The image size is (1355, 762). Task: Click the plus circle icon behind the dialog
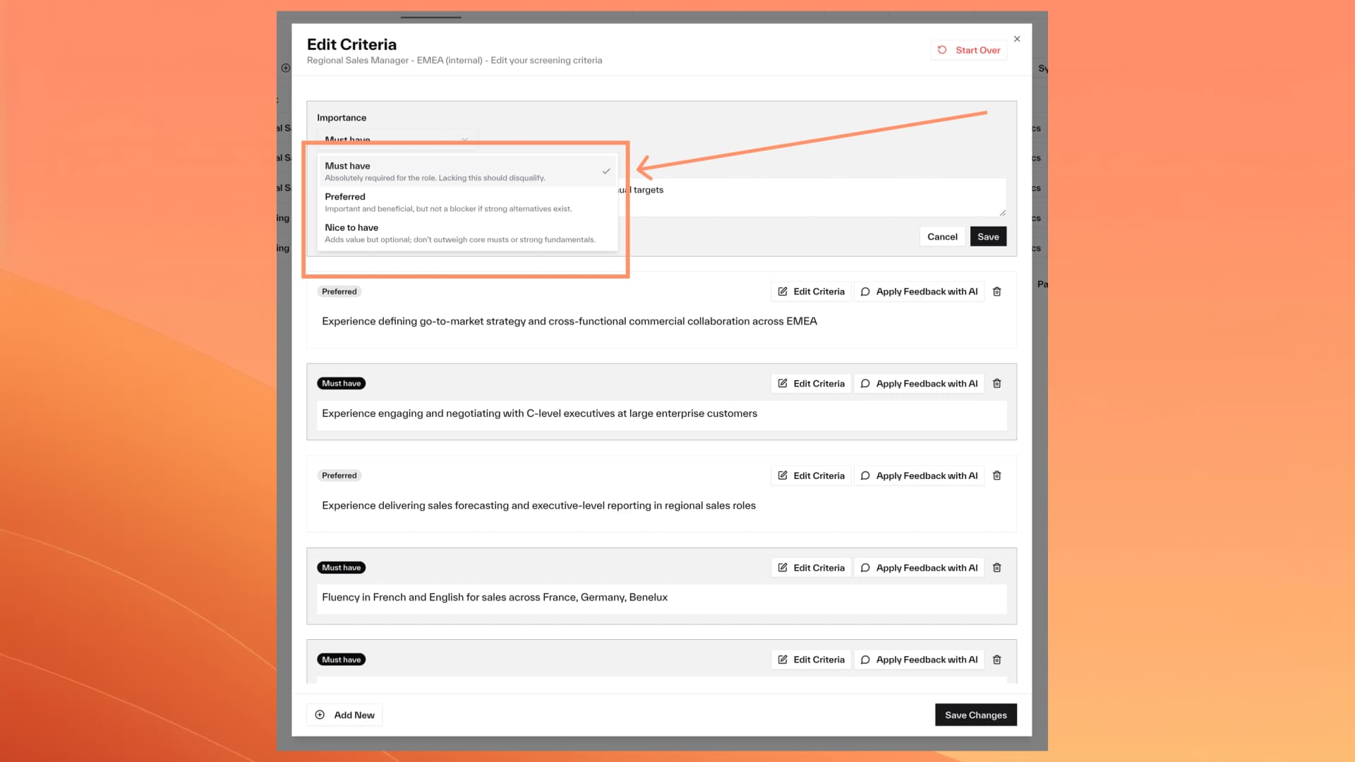(x=286, y=68)
